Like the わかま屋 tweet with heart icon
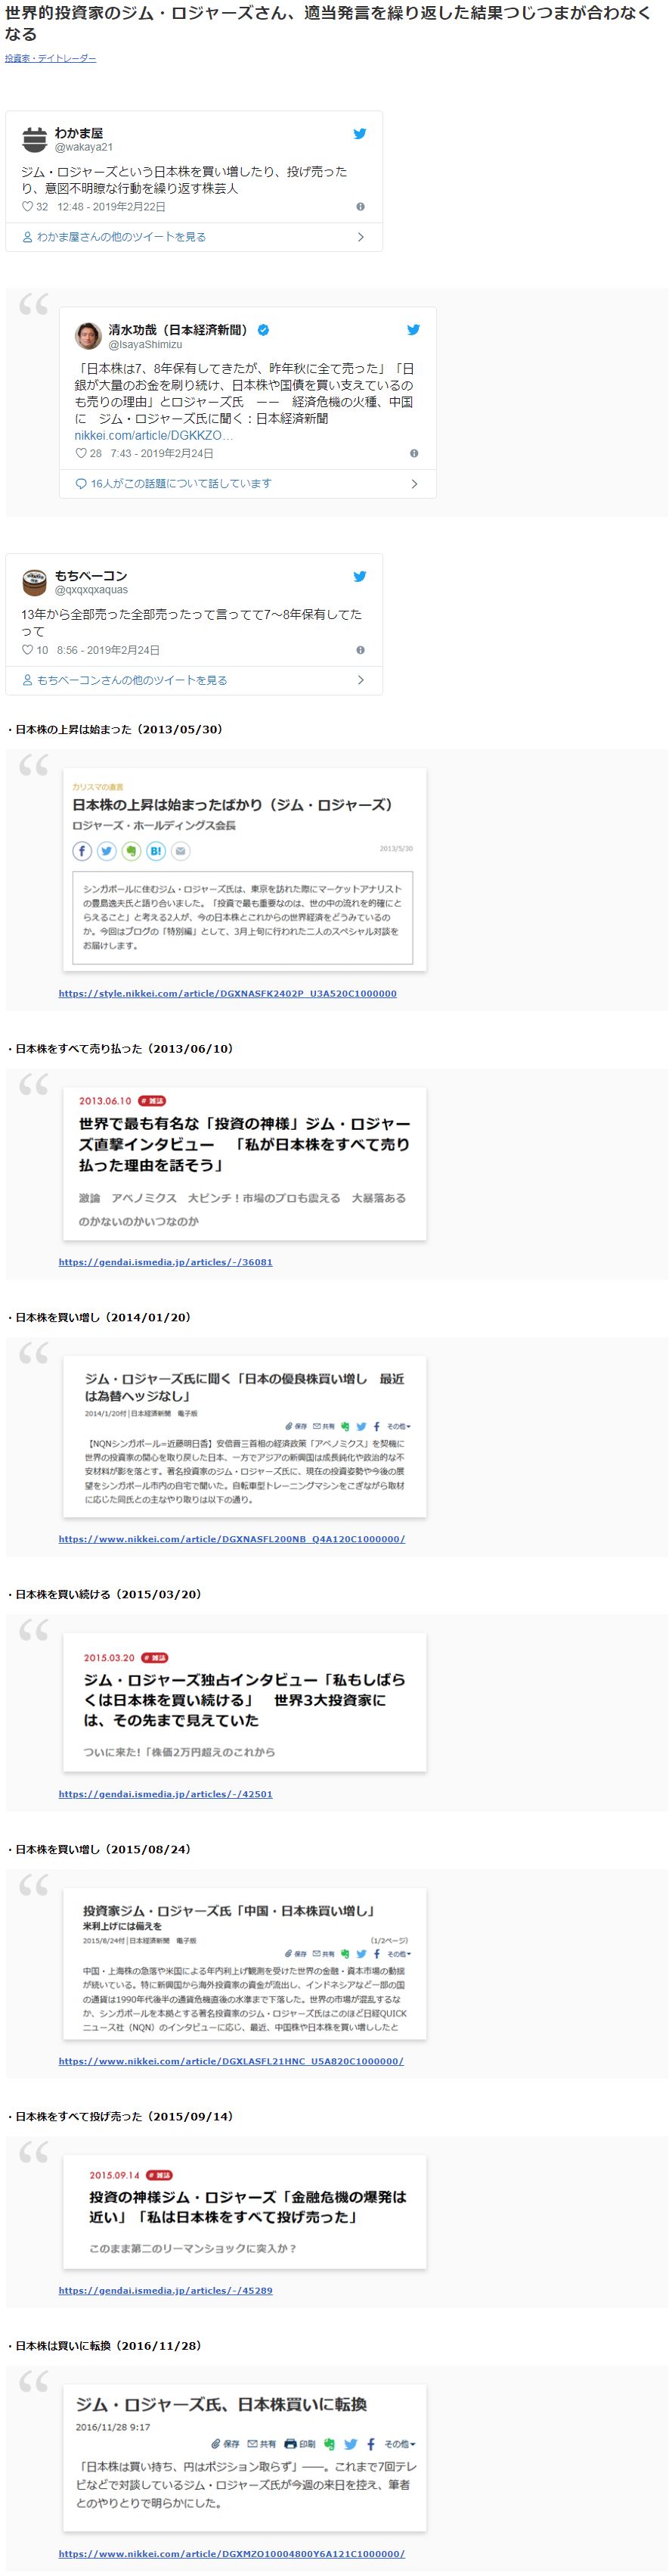This screenshot has width=672, height=2576. pyautogui.click(x=28, y=207)
